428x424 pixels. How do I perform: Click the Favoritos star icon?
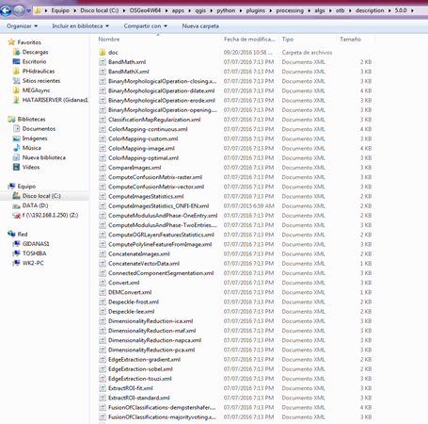11,42
